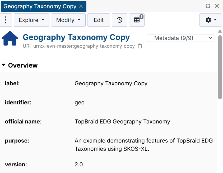
Task: Open the Explore dropdown menu
Action: click(x=31, y=20)
